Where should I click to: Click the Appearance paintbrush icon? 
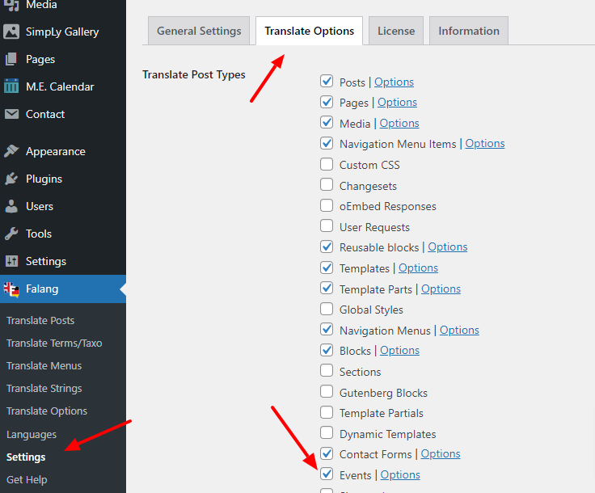(11, 151)
